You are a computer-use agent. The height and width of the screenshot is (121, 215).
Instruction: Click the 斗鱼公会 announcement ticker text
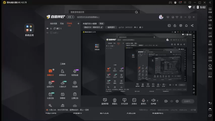coord(69,110)
